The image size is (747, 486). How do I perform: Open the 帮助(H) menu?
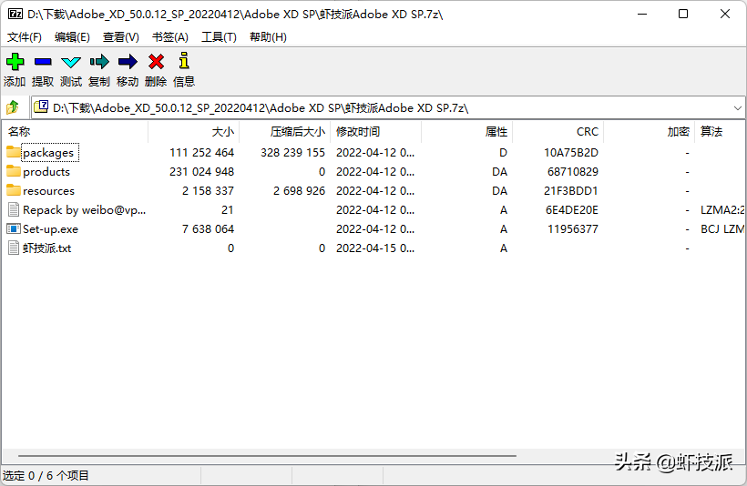click(268, 37)
